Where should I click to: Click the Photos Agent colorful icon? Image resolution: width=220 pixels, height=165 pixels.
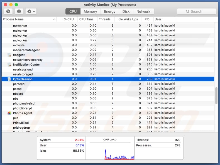9,113
